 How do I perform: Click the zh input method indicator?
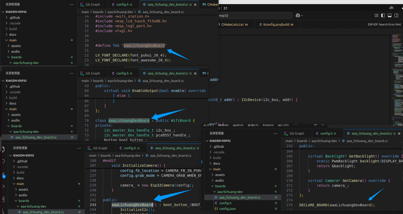click(391, 8)
